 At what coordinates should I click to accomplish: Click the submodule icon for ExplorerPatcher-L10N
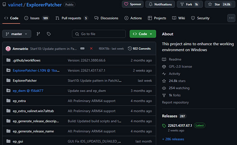coord(8,70)
